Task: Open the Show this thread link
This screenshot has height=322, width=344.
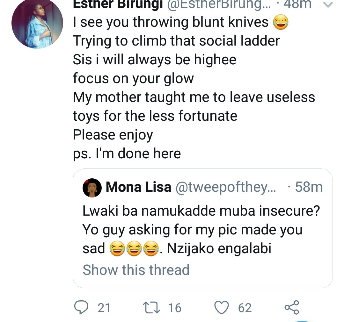Action: point(136,270)
